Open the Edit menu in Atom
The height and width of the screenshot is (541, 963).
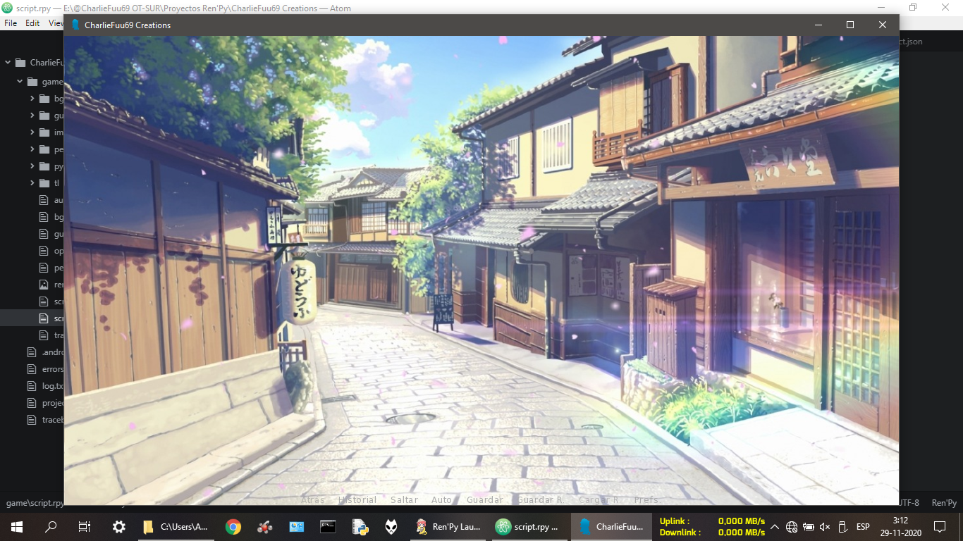[x=32, y=23]
